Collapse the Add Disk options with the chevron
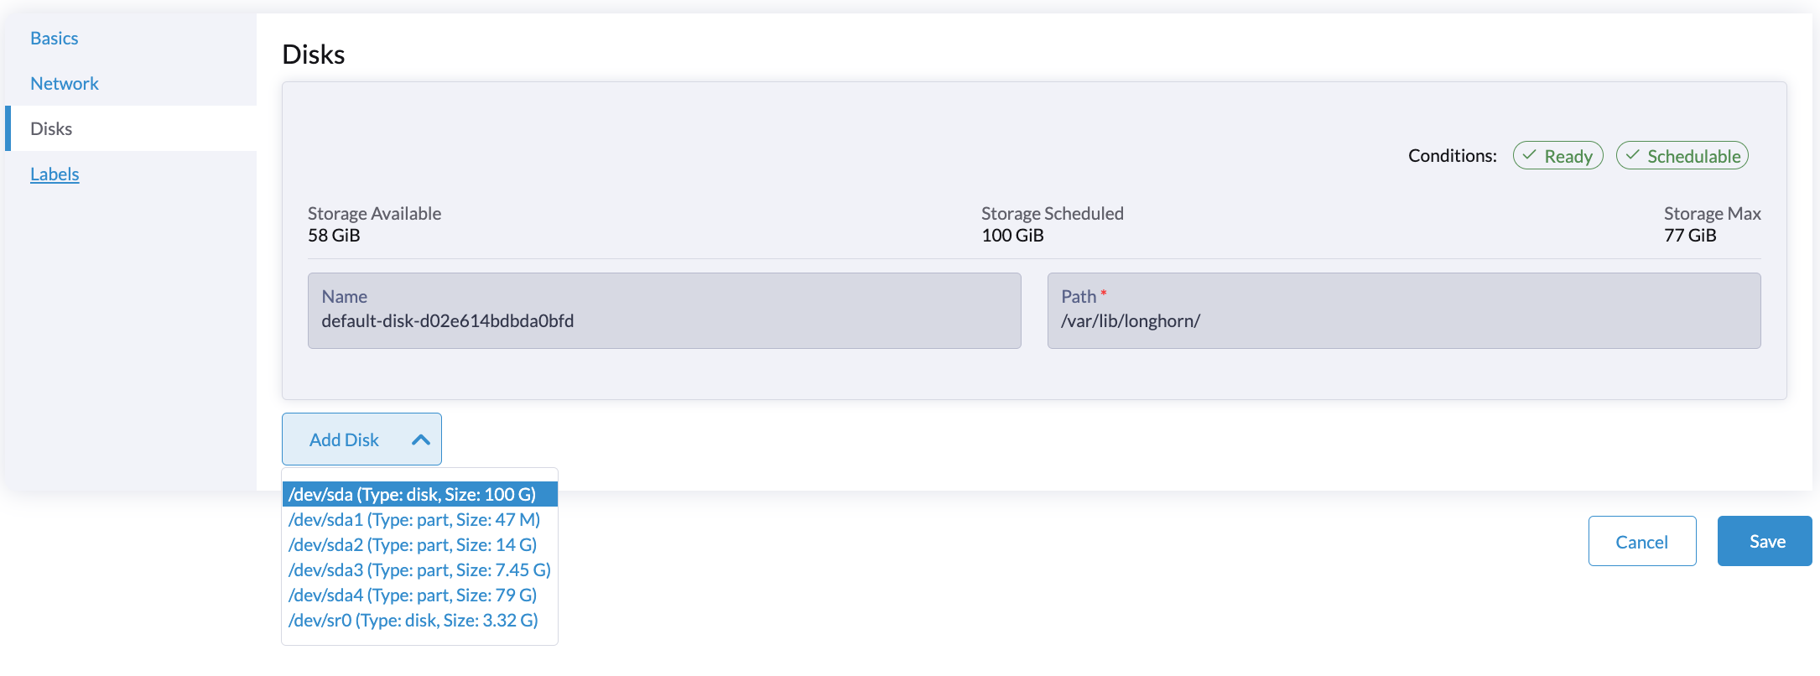 pos(419,438)
